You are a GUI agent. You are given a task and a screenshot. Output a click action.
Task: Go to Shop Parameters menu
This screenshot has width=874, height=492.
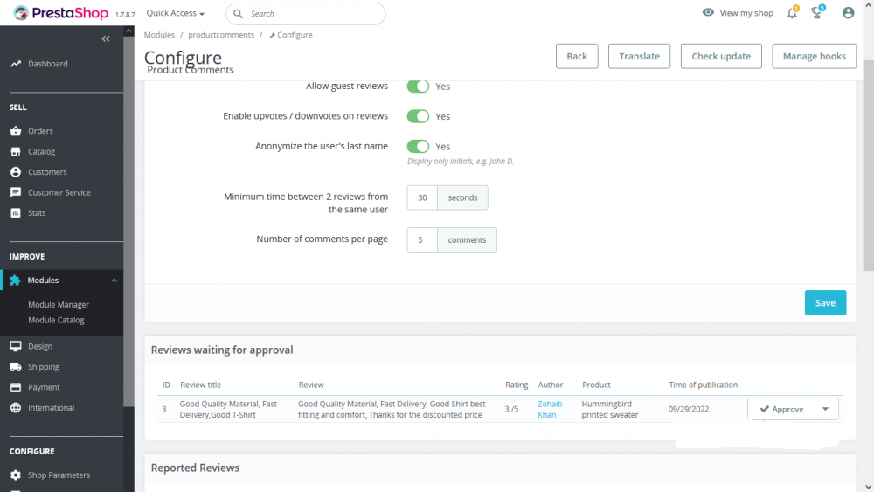59,475
